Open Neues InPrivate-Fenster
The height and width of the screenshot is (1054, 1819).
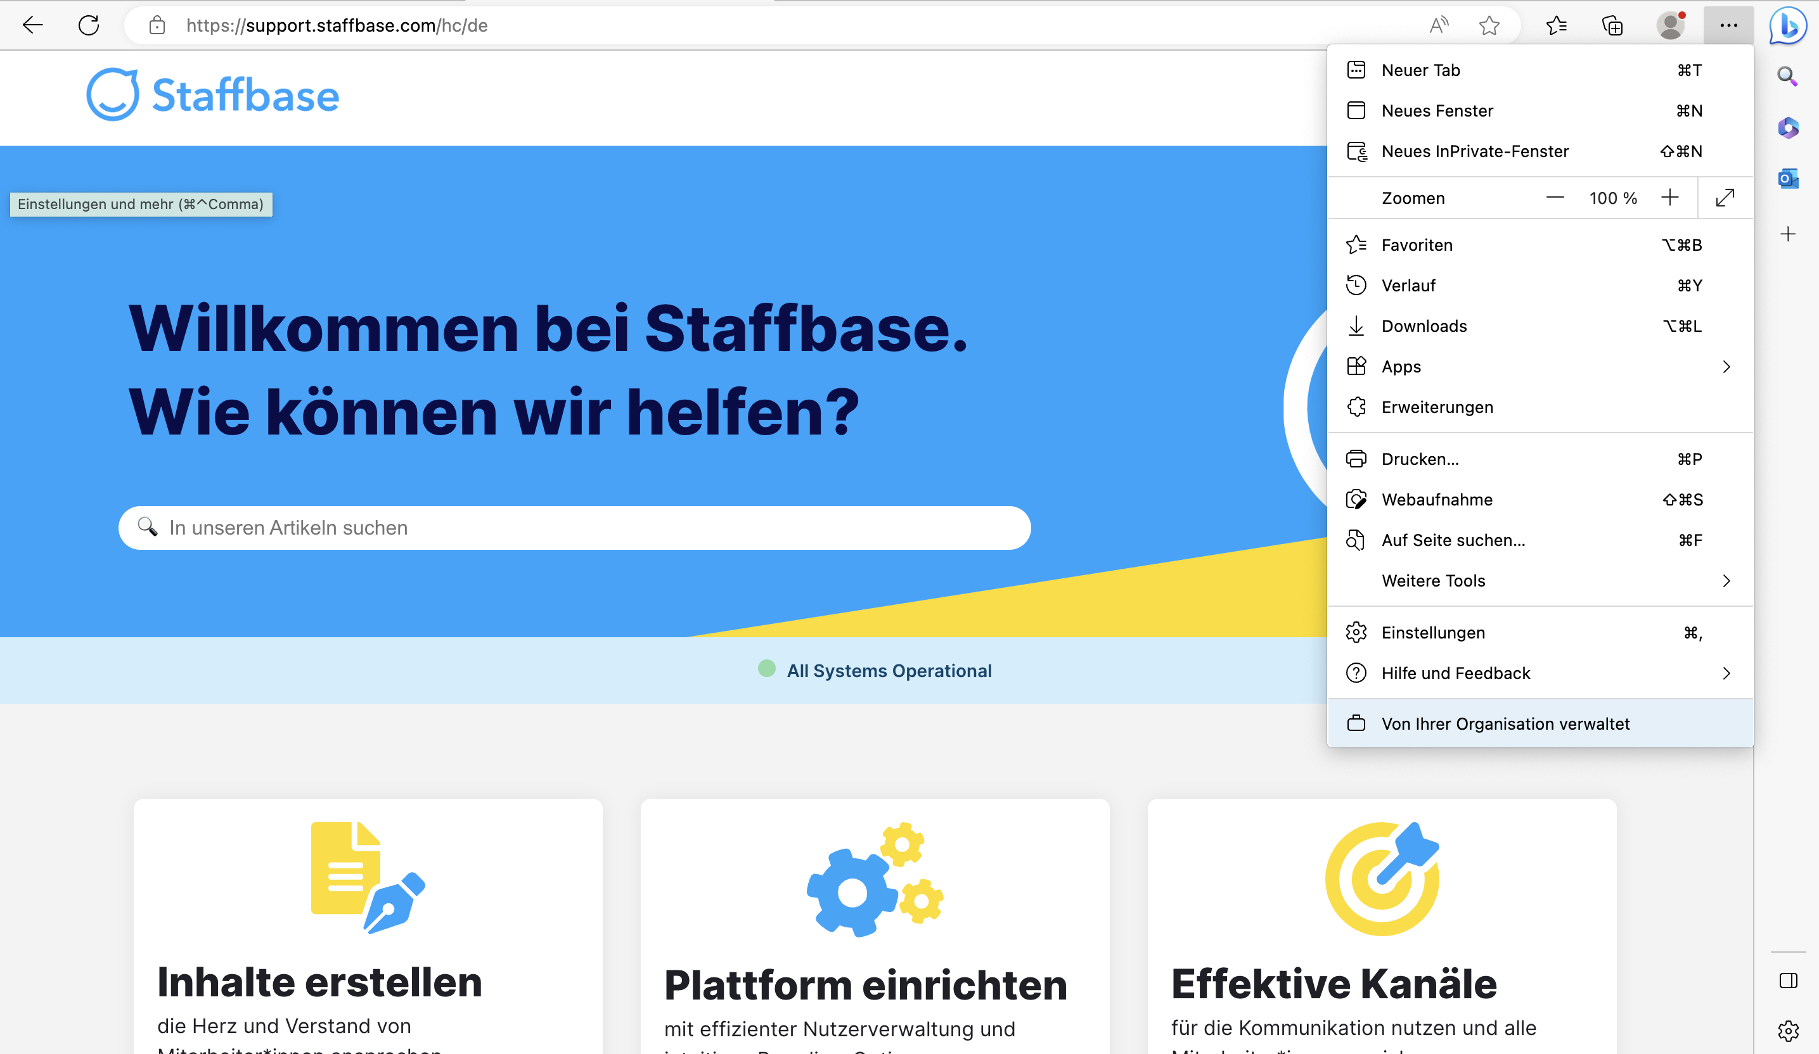(1540, 151)
